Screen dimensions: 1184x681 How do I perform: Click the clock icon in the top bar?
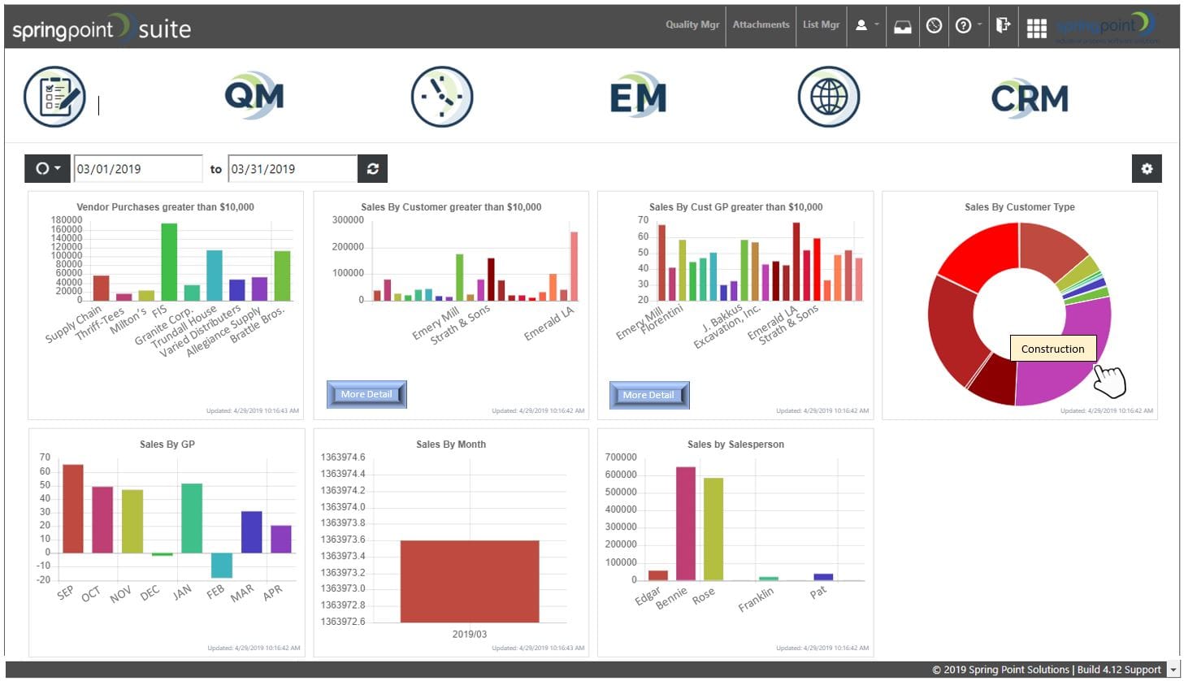(x=933, y=25)
